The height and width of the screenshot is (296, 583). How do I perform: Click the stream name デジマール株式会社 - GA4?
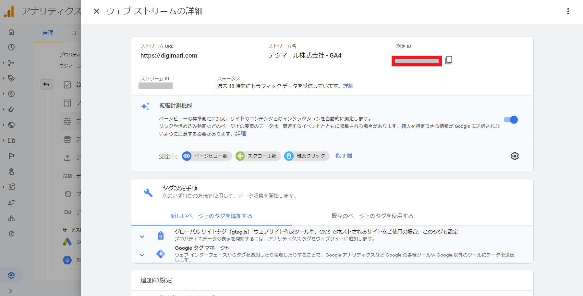305,56
